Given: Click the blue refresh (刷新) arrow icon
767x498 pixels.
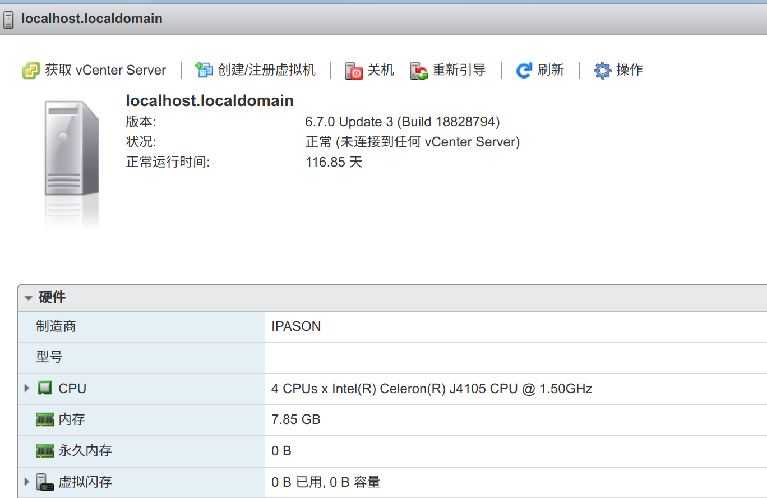Looking at the screenshot, I should [524, 71].
